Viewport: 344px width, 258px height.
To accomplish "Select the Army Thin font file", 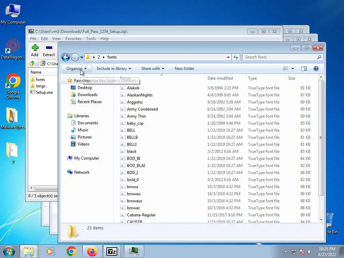I will 136,116.
